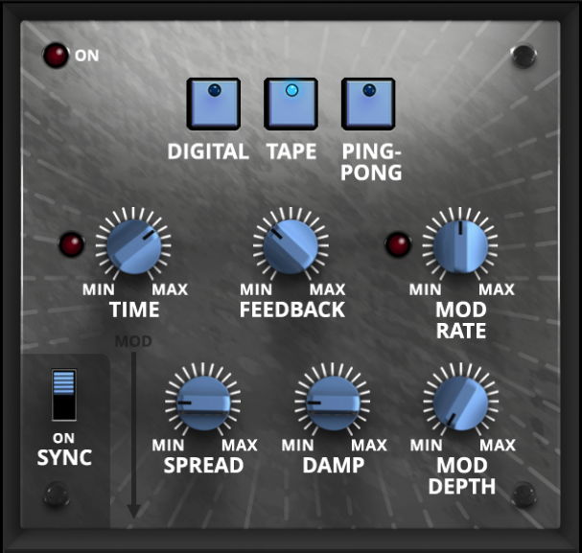
Task: Click the MIN label of the MOD DEPTH knob
Action: coord(426,445)
